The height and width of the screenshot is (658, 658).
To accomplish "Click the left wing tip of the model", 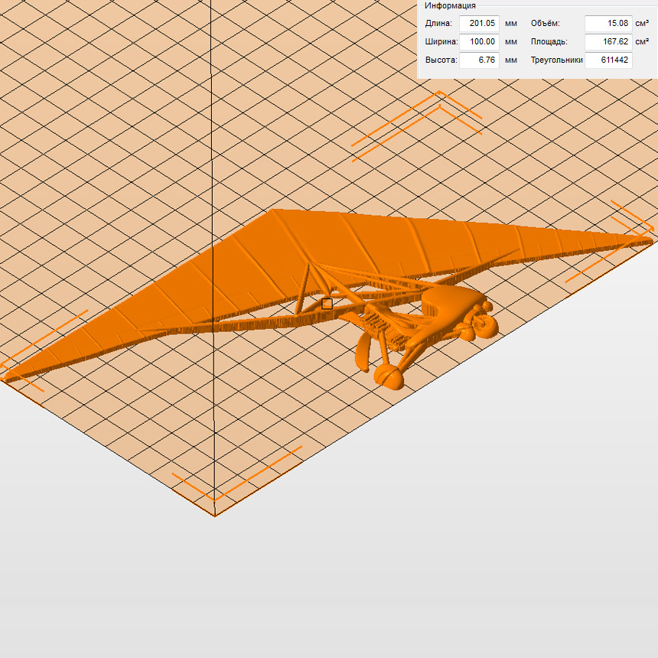I will 11,375.
